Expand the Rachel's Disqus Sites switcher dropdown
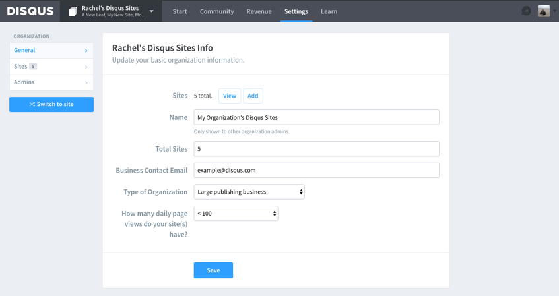559x296 pixels. [152, 11]
